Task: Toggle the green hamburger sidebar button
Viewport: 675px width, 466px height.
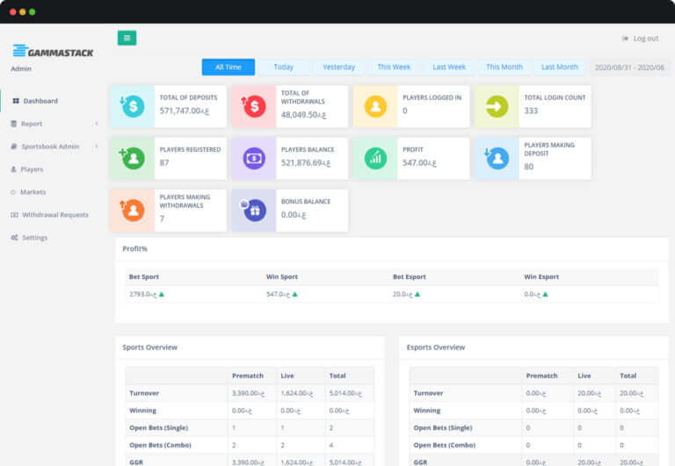Action: pos(127,38)
